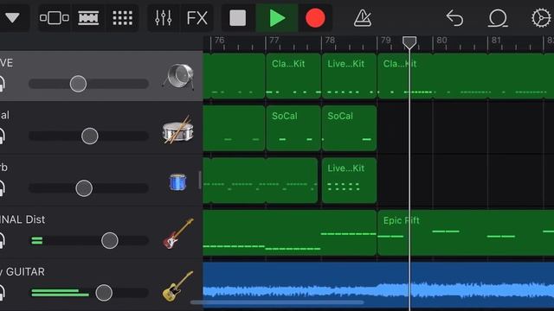Solo the top drum track headphones
554x311 pixels.
(x=2, y=84)
